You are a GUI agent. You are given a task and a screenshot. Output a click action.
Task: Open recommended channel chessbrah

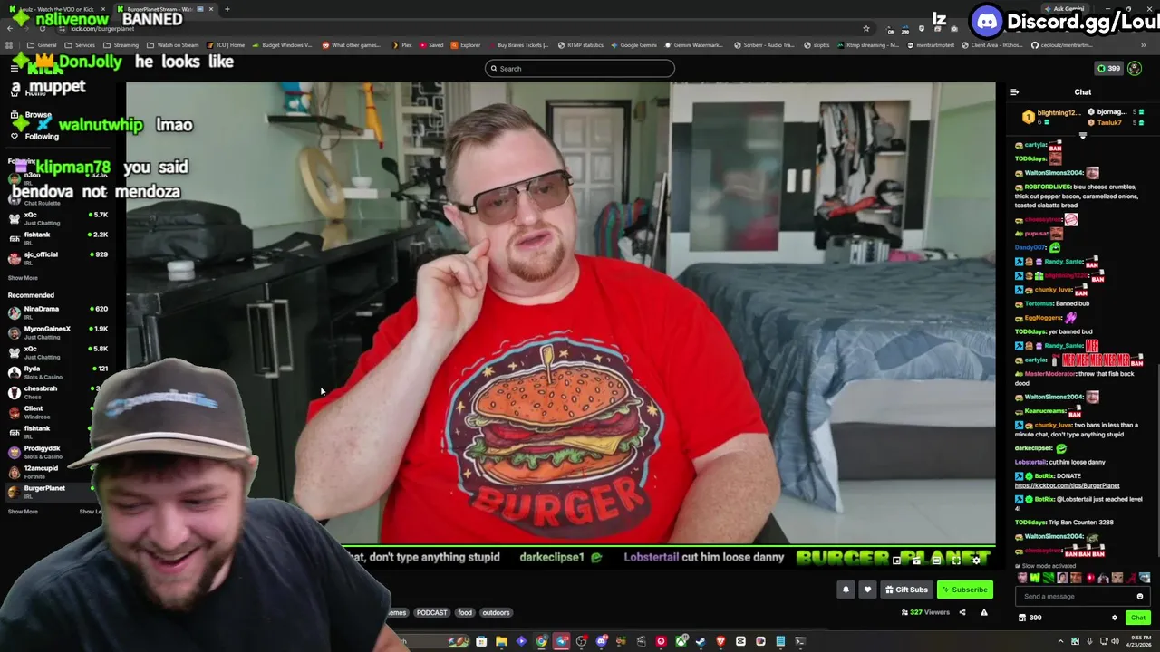pyautogui.click(x=50, y=391)
